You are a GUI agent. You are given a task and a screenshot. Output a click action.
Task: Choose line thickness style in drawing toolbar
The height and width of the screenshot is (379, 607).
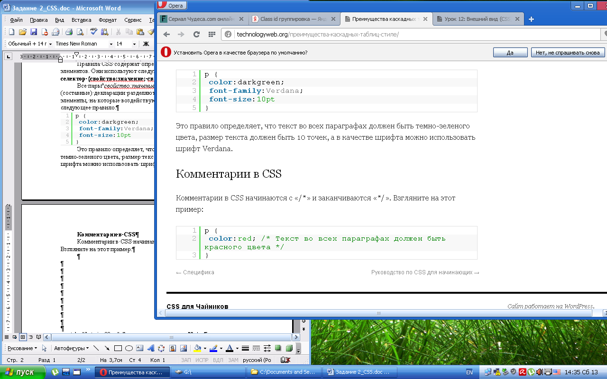coord(246,348)
